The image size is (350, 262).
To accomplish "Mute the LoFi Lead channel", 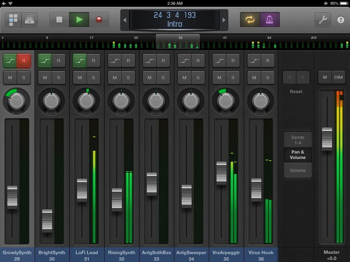I will pyautogui.click(x=80, y=77).
